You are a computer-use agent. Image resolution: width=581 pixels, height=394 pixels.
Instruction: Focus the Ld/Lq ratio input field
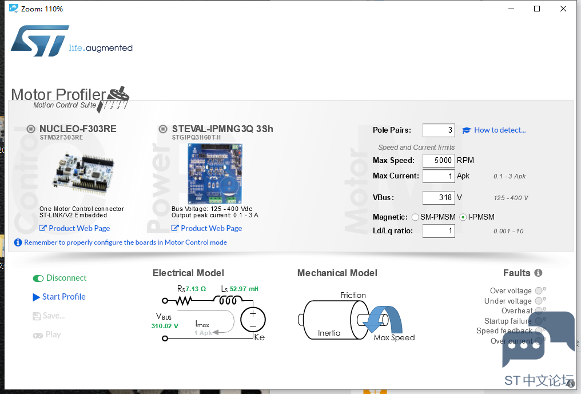tap(439, 231)
